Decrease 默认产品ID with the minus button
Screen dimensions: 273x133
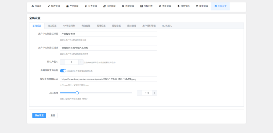(62, 62)
